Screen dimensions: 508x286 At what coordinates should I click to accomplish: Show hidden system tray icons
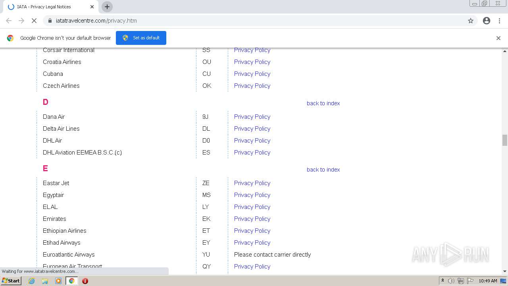coord(443,281)
